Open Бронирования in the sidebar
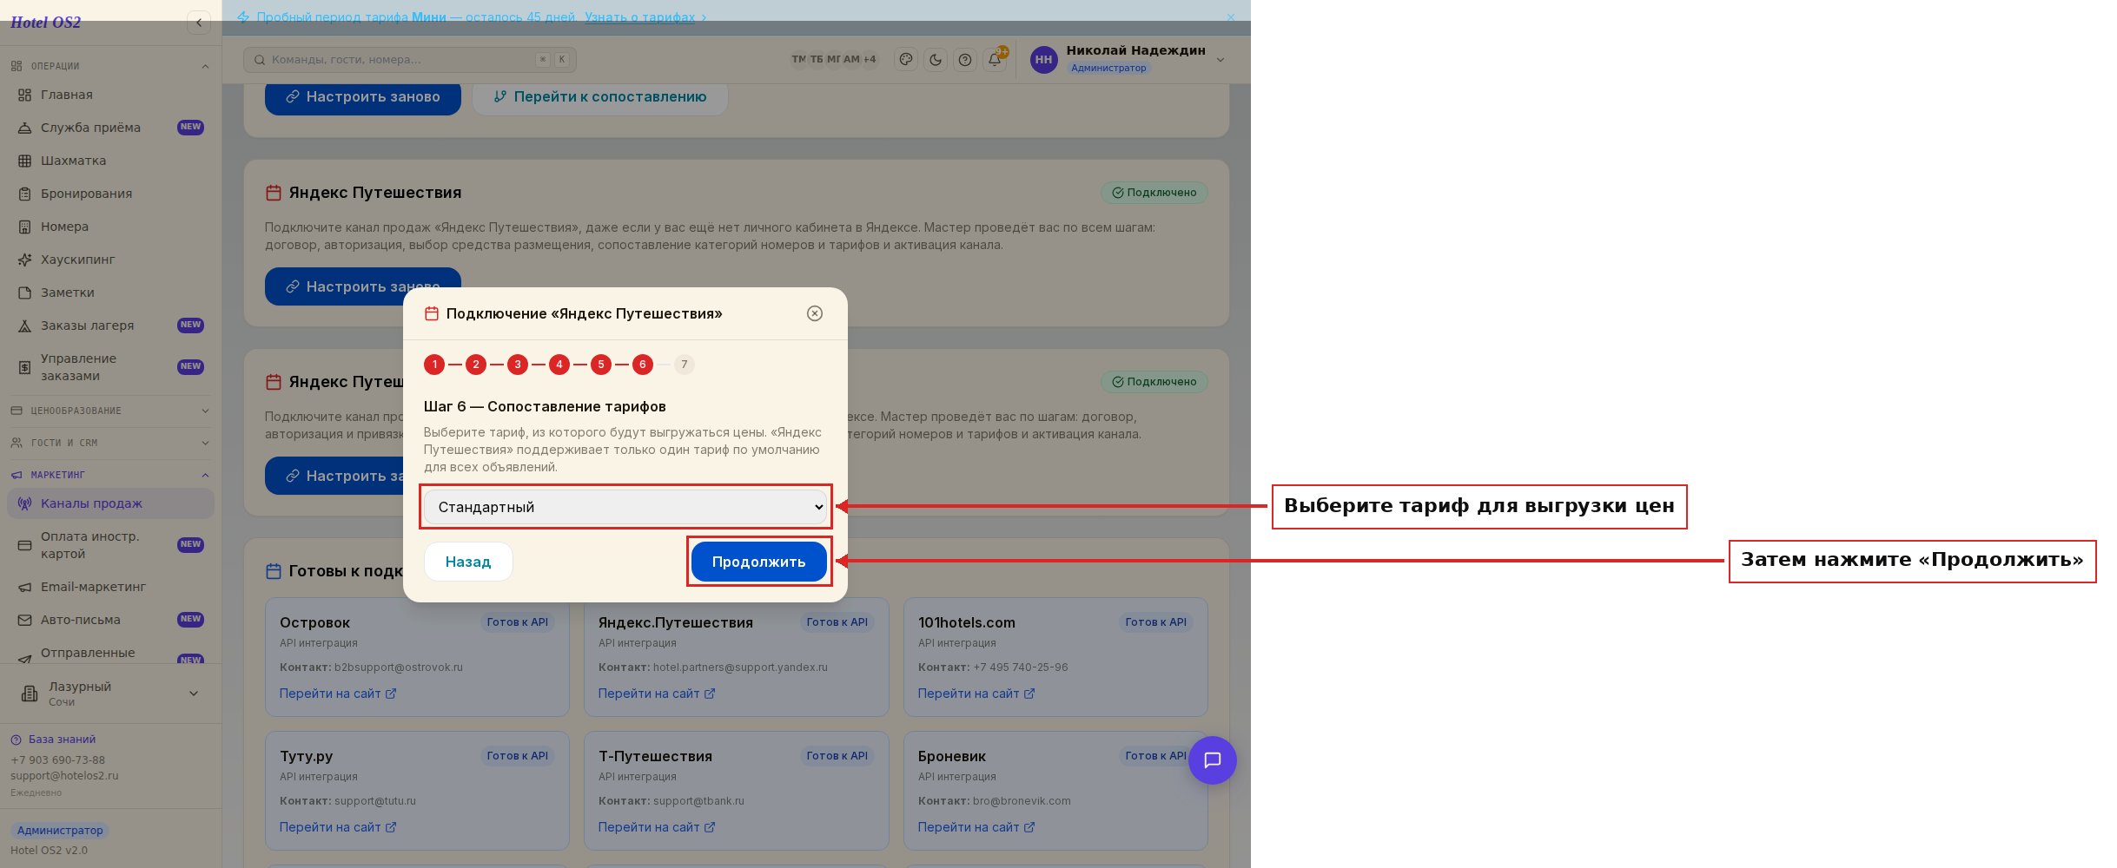Screen dimensions: 2117x868 pos(86,194)
